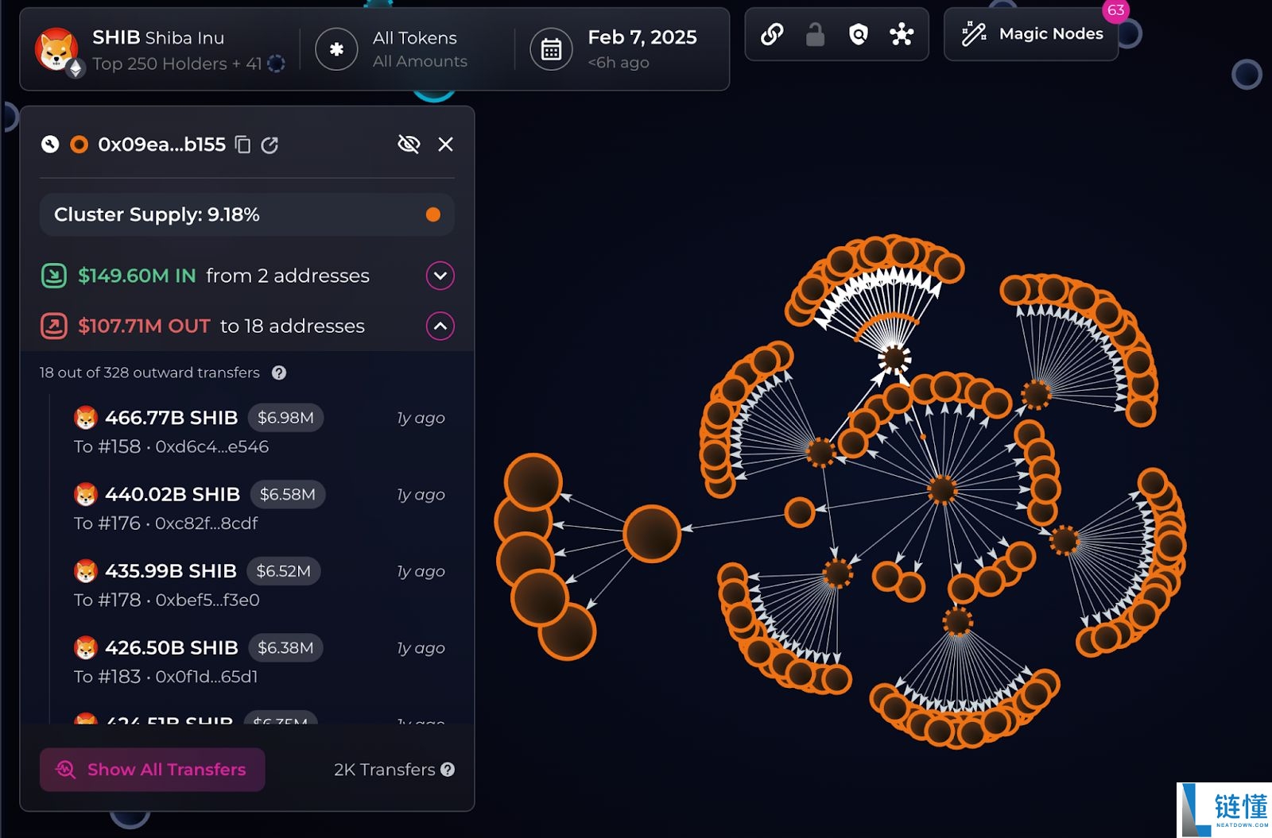Collapse the $107.71M OUT section
The width and height of the screenshot is (1272, 838).
tap(440, 326)
